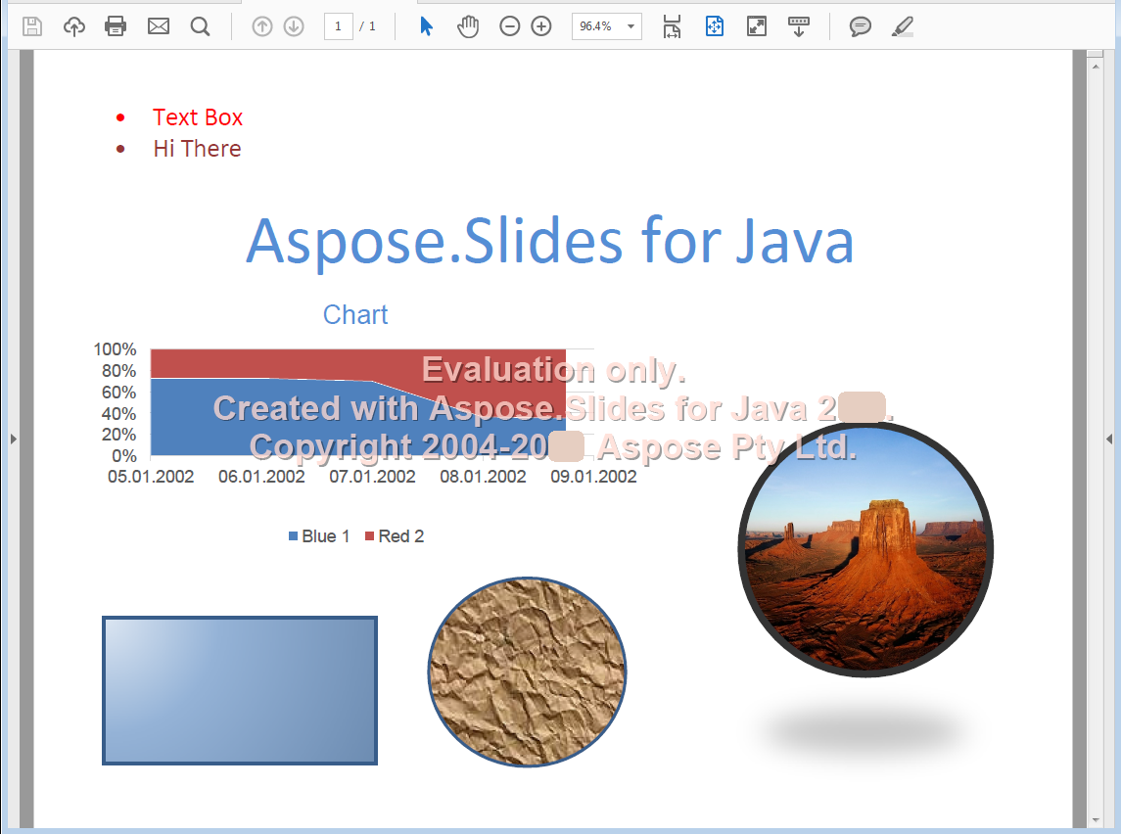Click the scrollbar down arrow
Screen dimensions: 1121x834
coord(1096,819)
